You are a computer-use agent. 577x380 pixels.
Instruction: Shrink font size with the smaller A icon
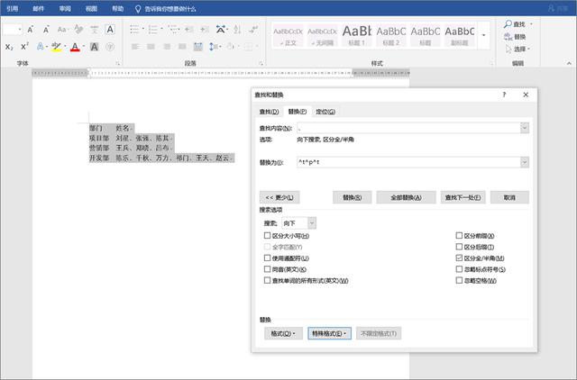(46, 30)
